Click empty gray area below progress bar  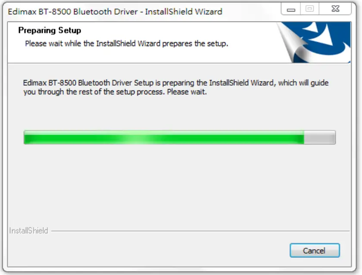tap(179, 184)
